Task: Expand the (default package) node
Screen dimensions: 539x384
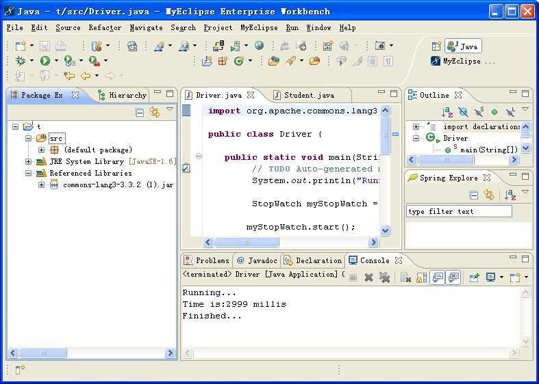Action: pos(41,150)
